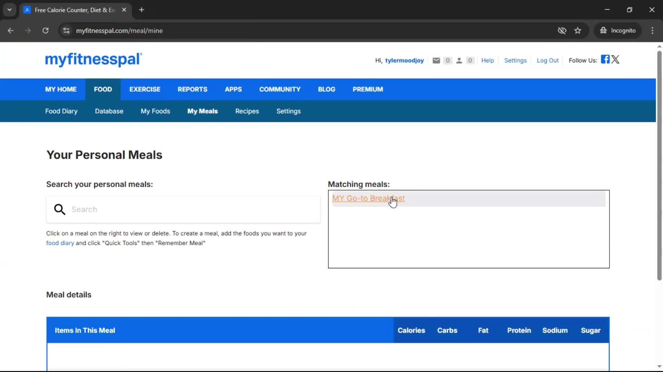Open the Help link
This screenshot has height=372, width=663.
click(488, 61)
